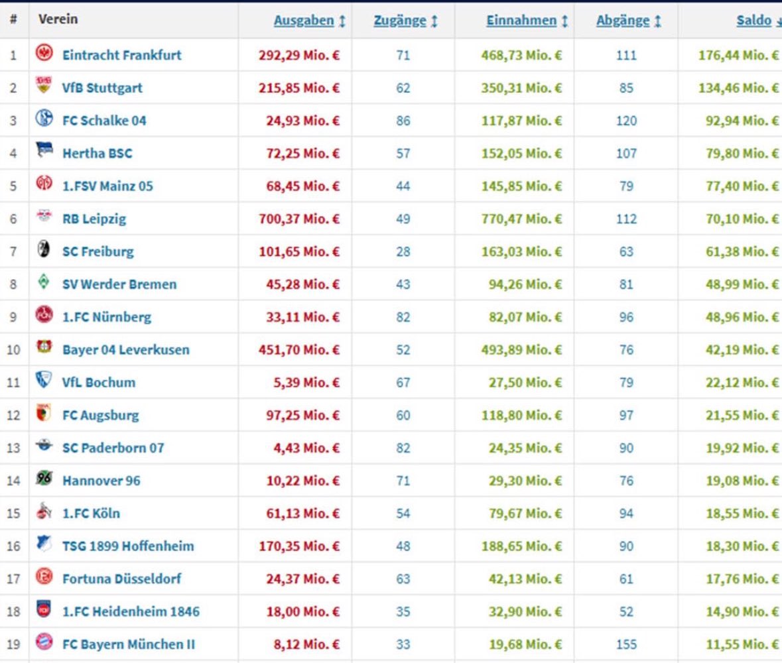Click the 1.FC Heidenheim 1846 crest

(44, 609)
